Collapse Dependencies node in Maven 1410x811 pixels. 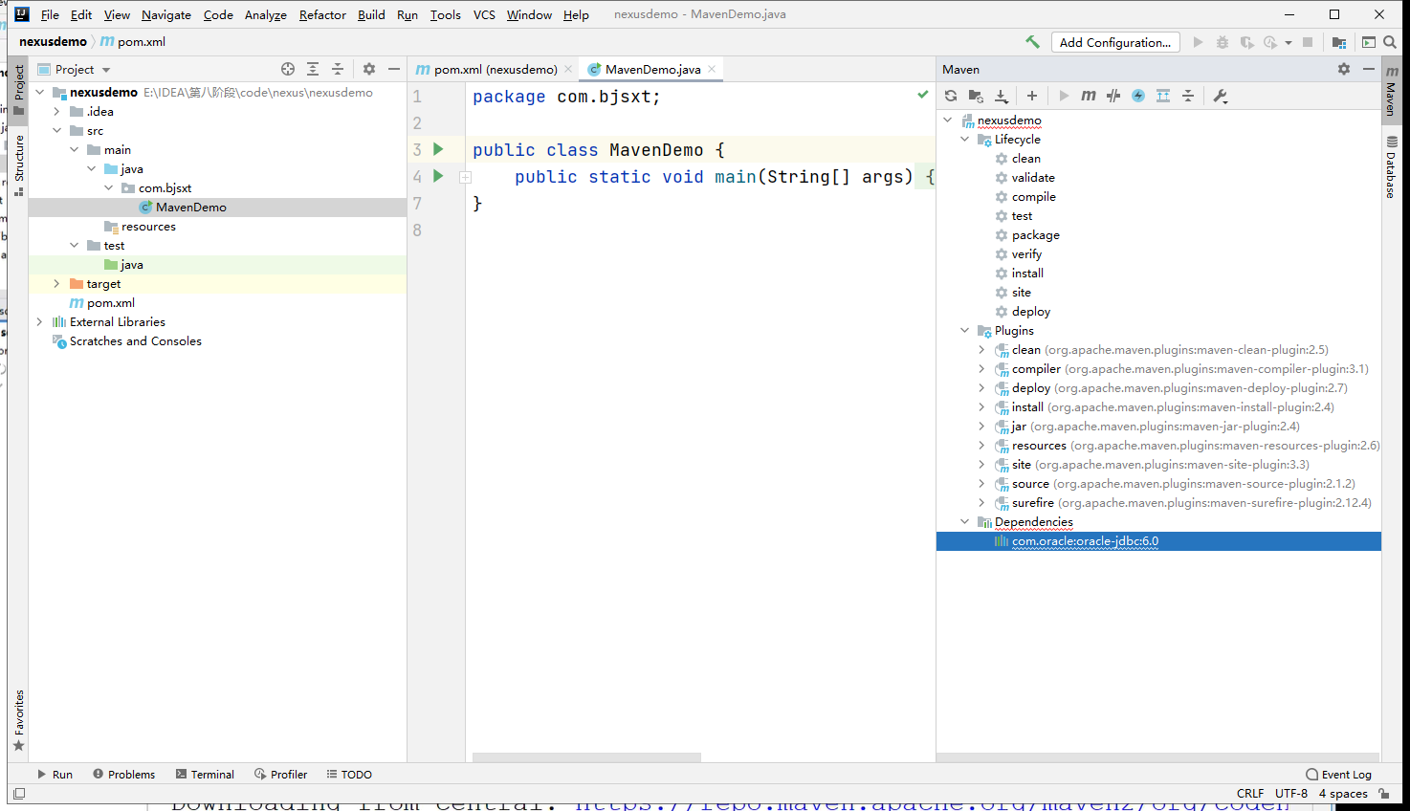(965, 522)
